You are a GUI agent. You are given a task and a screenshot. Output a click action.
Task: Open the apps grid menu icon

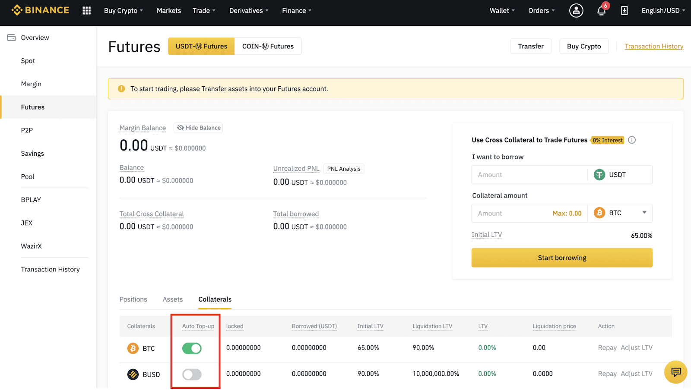86,10
